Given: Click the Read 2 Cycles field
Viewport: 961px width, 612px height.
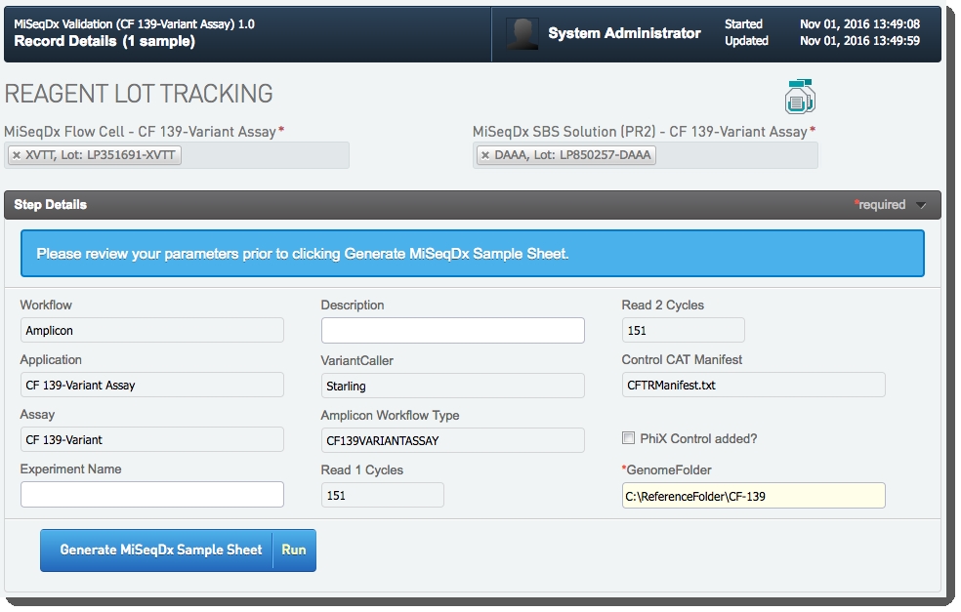Looking at the screenshot, I should (683, 330).
